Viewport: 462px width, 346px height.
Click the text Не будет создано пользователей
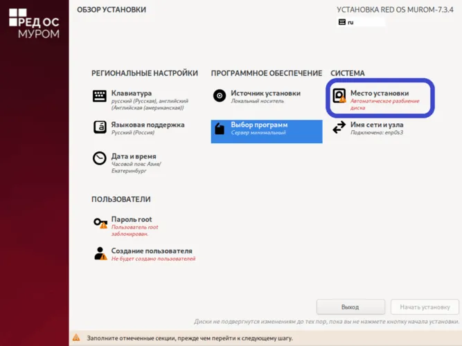click(153, 259)
